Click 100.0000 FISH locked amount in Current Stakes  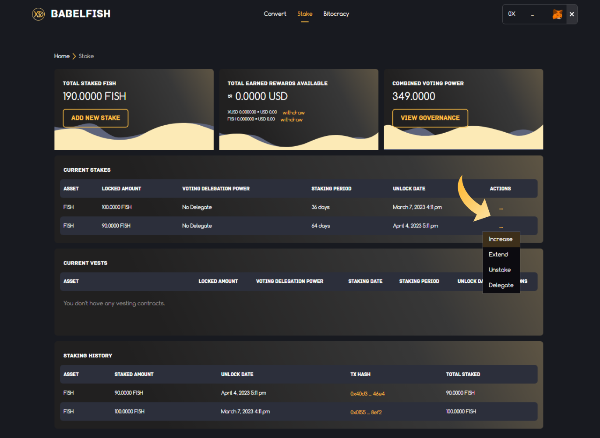pyautogui.click(x=116, y=207)
